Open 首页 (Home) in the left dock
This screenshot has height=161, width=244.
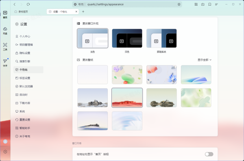coord(5,15)
